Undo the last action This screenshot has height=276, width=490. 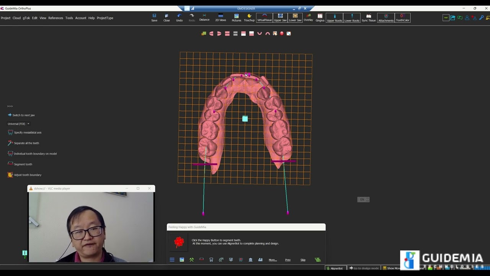point(179,18)
